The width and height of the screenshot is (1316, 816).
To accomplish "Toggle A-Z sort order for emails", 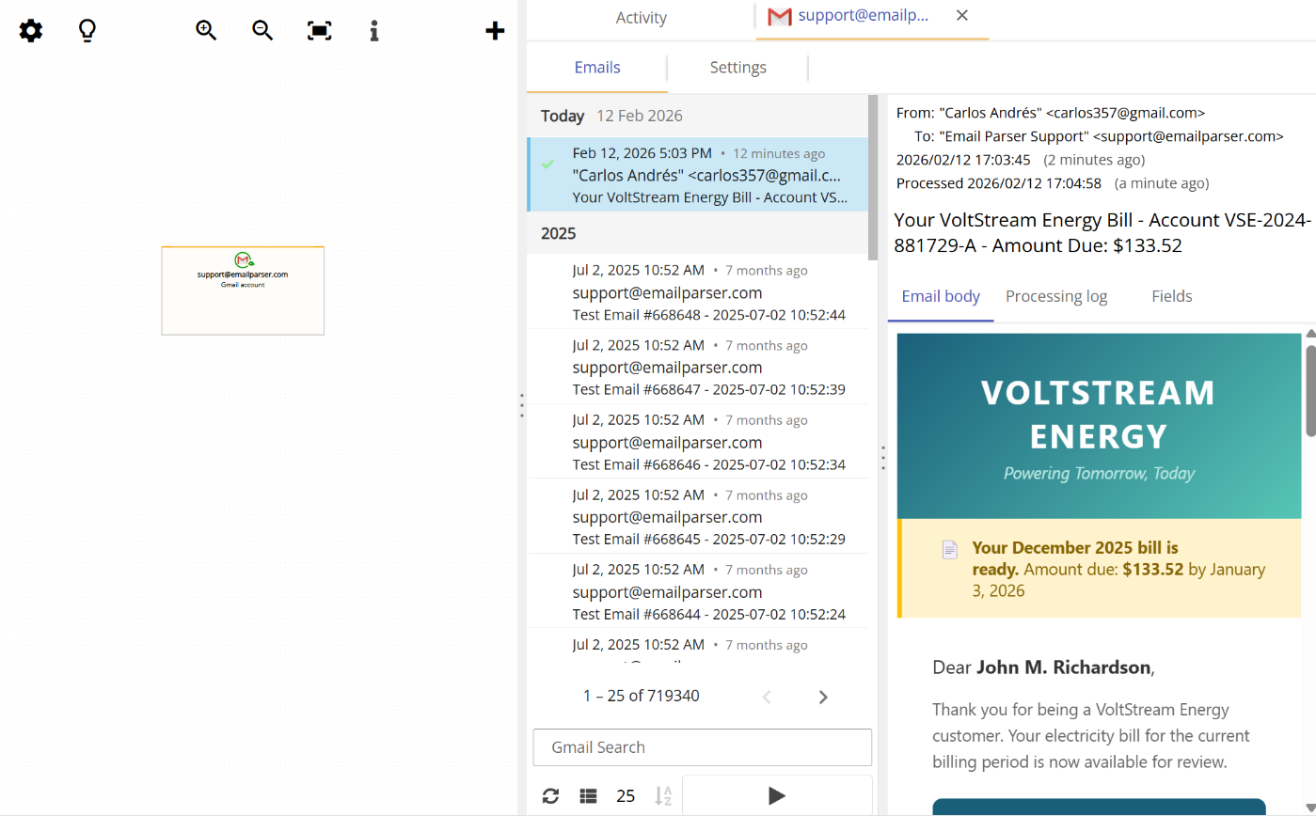I will point(663,795).
